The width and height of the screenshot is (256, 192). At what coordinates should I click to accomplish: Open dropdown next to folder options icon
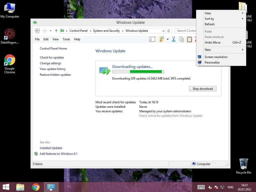coord(167,39)
